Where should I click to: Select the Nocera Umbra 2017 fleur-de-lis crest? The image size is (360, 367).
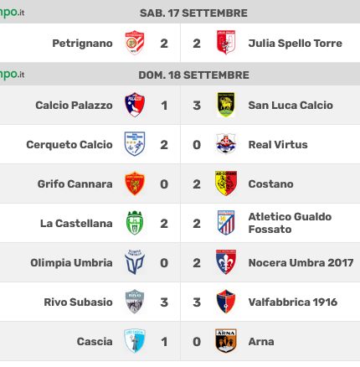click(226, 262)
